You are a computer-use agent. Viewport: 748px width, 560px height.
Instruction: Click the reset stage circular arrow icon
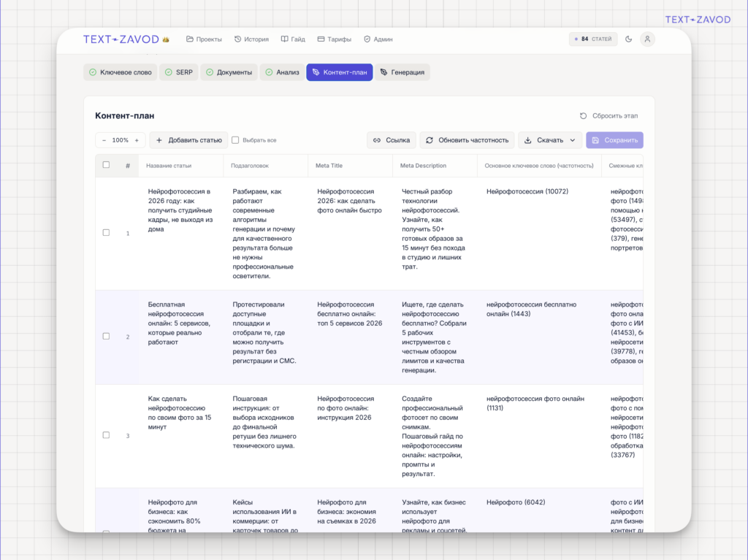[x=583, y=116]
